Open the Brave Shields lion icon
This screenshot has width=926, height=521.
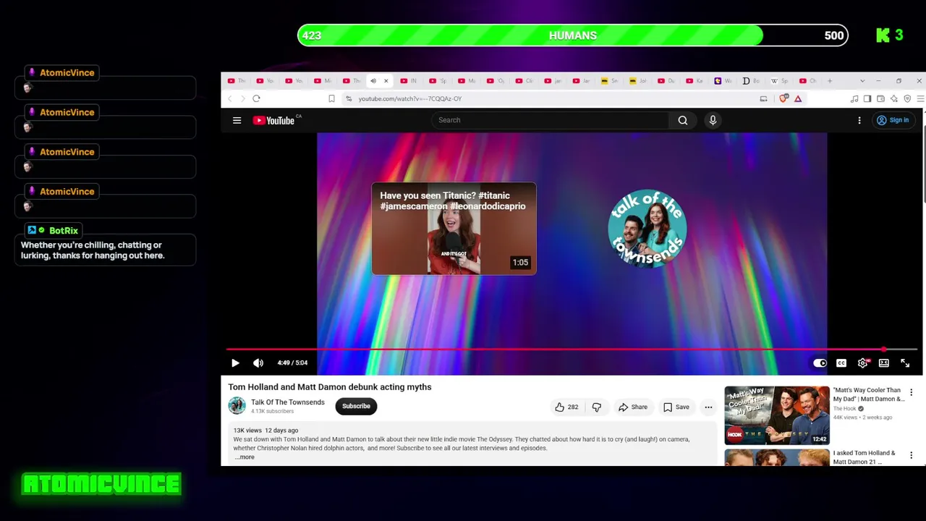[783, 98]
